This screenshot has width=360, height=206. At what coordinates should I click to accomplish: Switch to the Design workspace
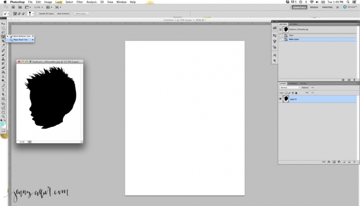tap(314, 7)
